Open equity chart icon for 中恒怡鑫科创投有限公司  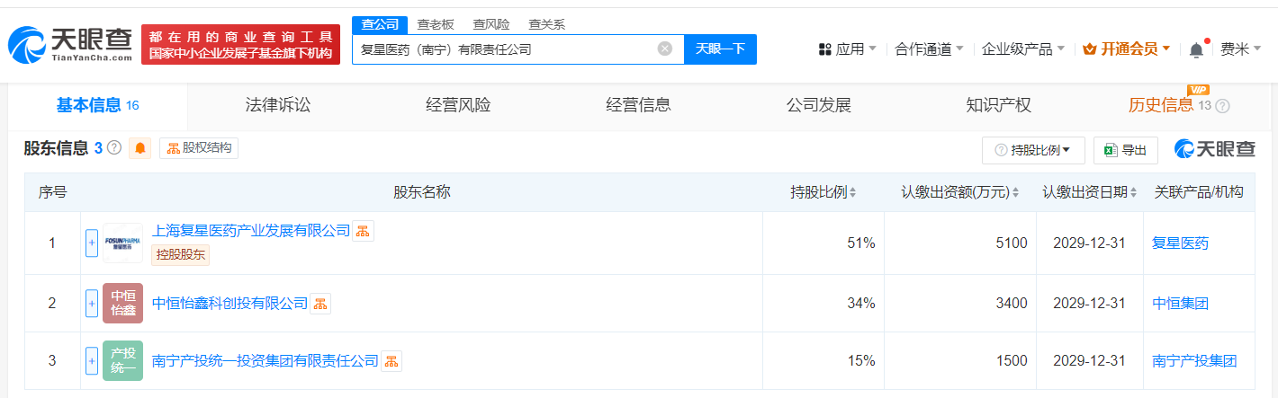320,304
